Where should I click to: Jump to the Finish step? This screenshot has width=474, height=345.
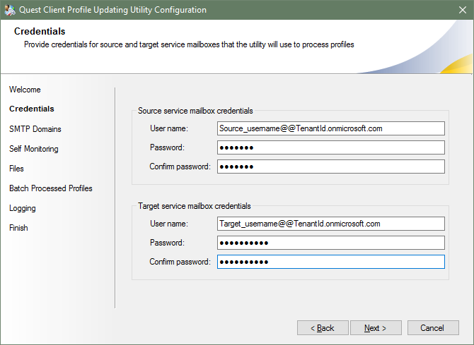point(18,228)
